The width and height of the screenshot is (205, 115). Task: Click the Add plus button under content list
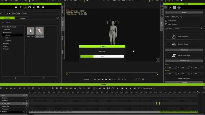point(44,78)
